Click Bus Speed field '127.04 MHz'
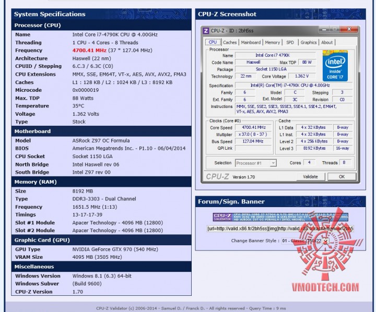This screenshot has width=376, height=312. pyautogui.click(x=253, y=141)
